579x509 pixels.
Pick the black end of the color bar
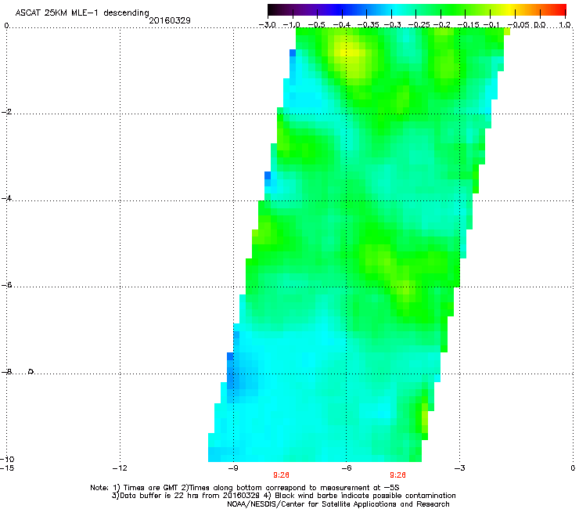[272, 9]
